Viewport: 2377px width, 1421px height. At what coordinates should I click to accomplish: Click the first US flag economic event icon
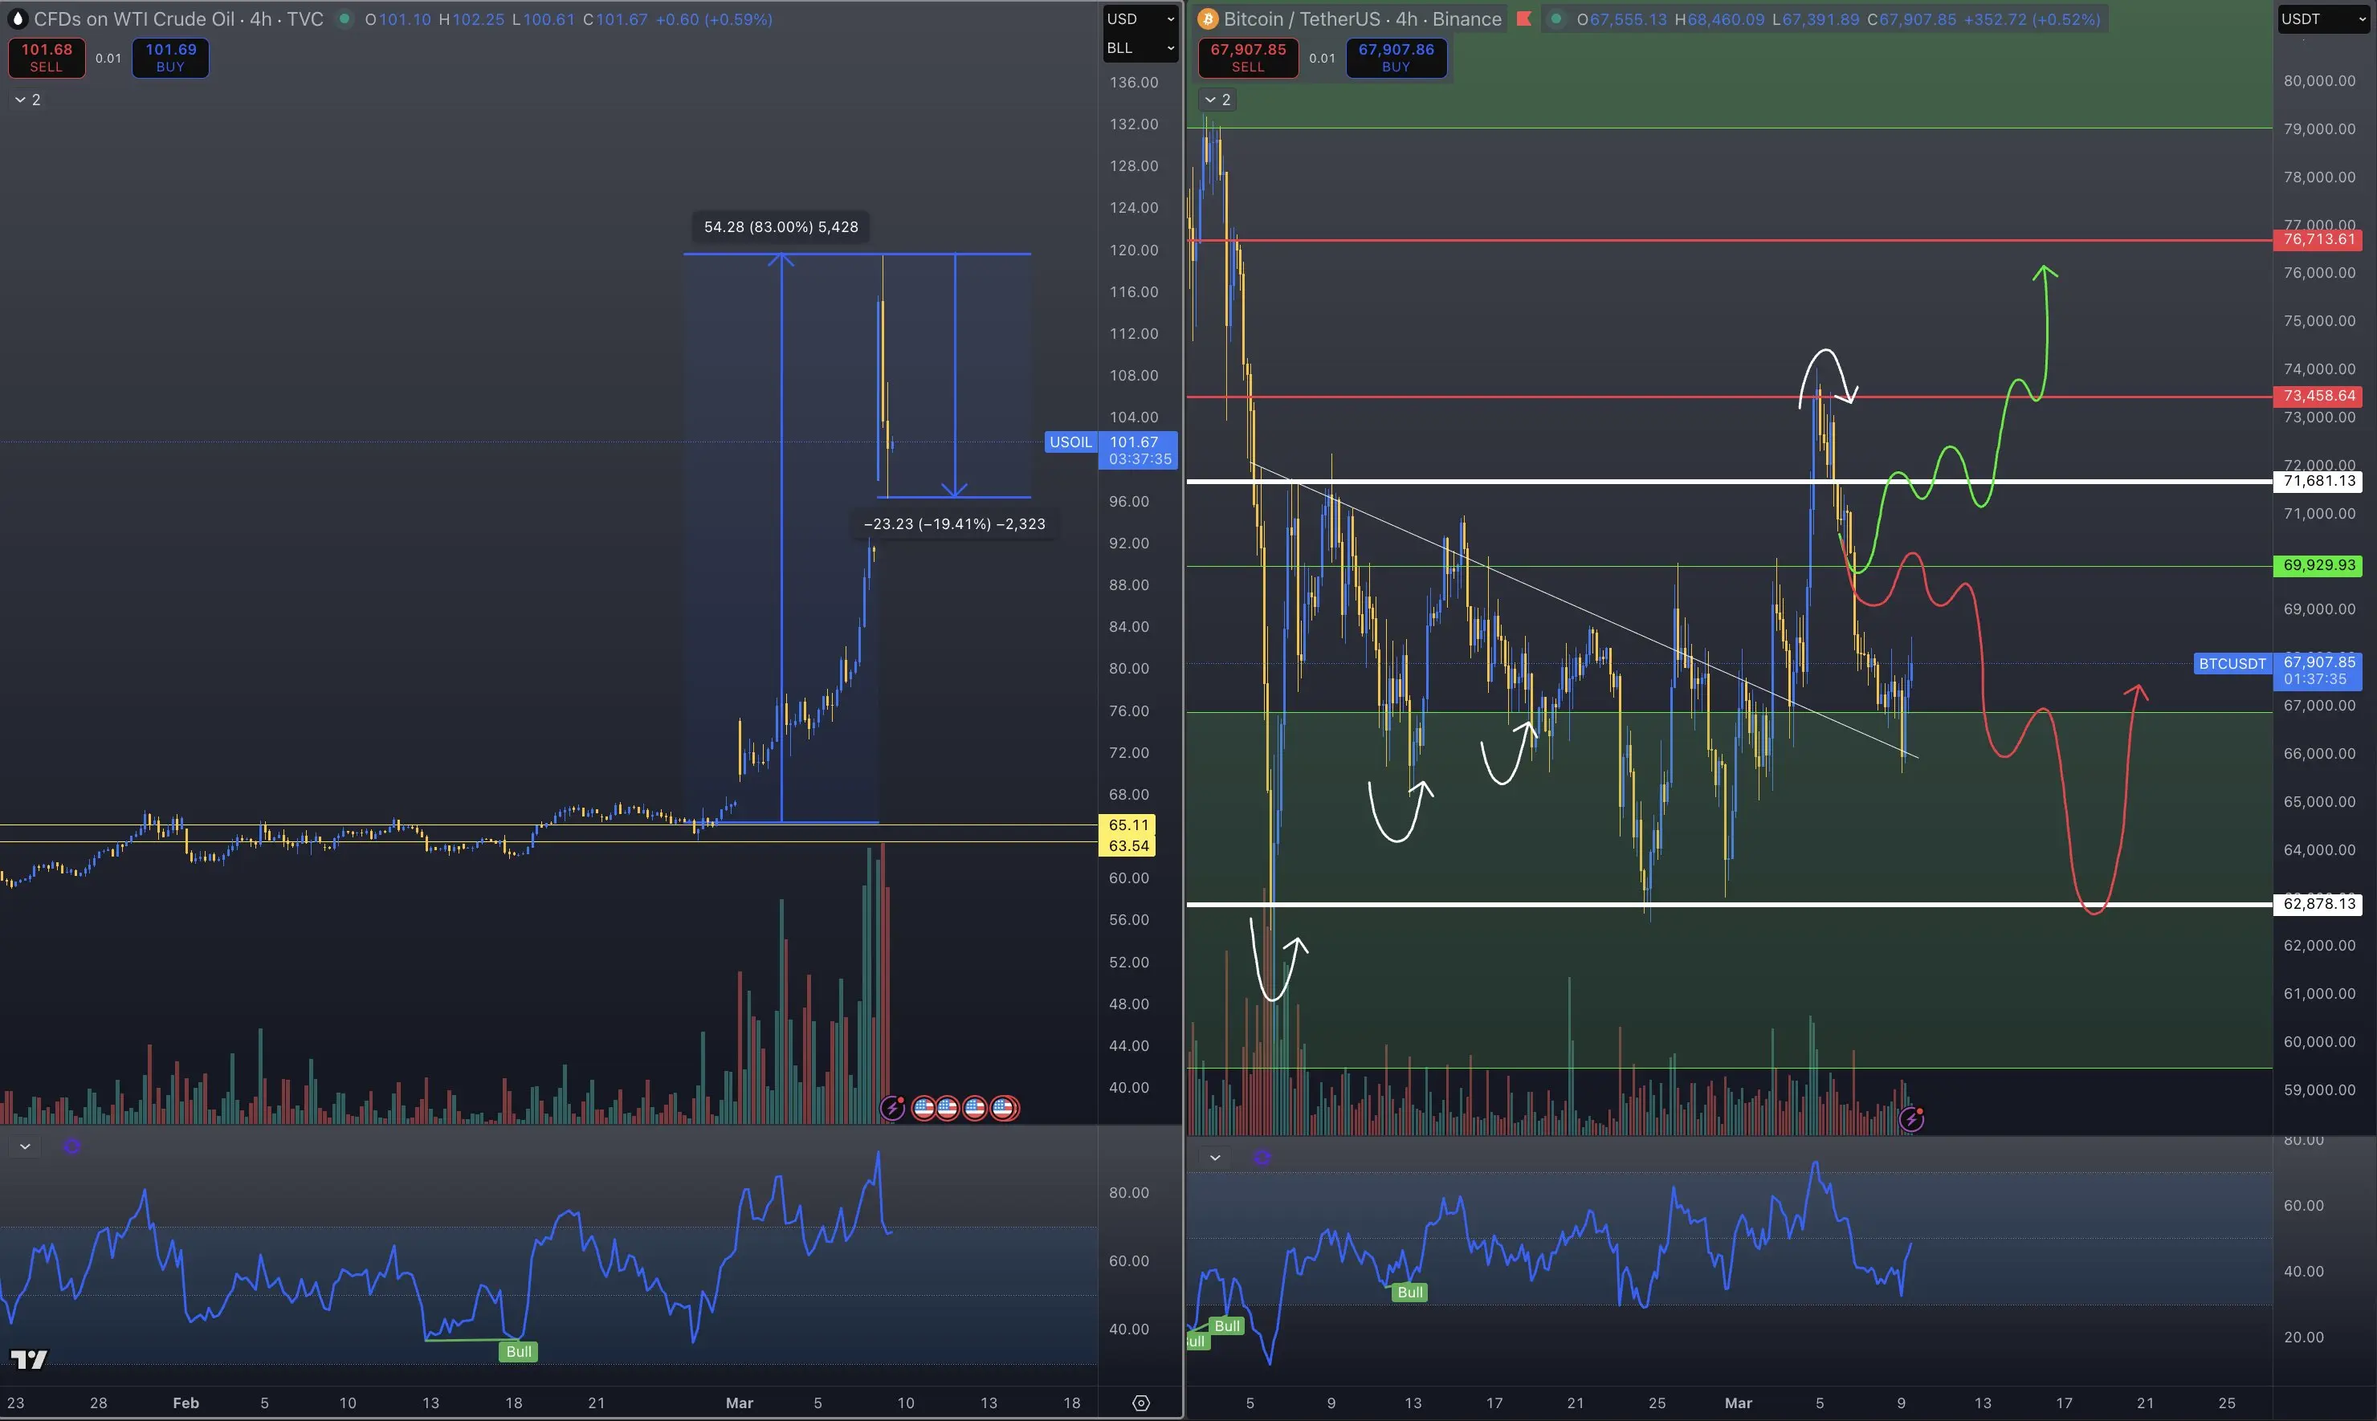[923, 1108]
